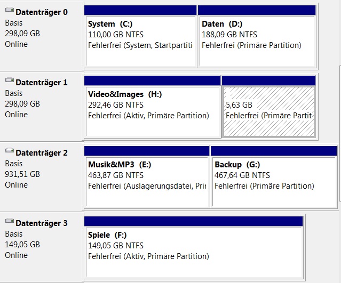Image resolution: width=341 pixels, height=283 pixels.
Task: Click the blue header bar above Spiele (F:)
Action: tap(194, 221)
